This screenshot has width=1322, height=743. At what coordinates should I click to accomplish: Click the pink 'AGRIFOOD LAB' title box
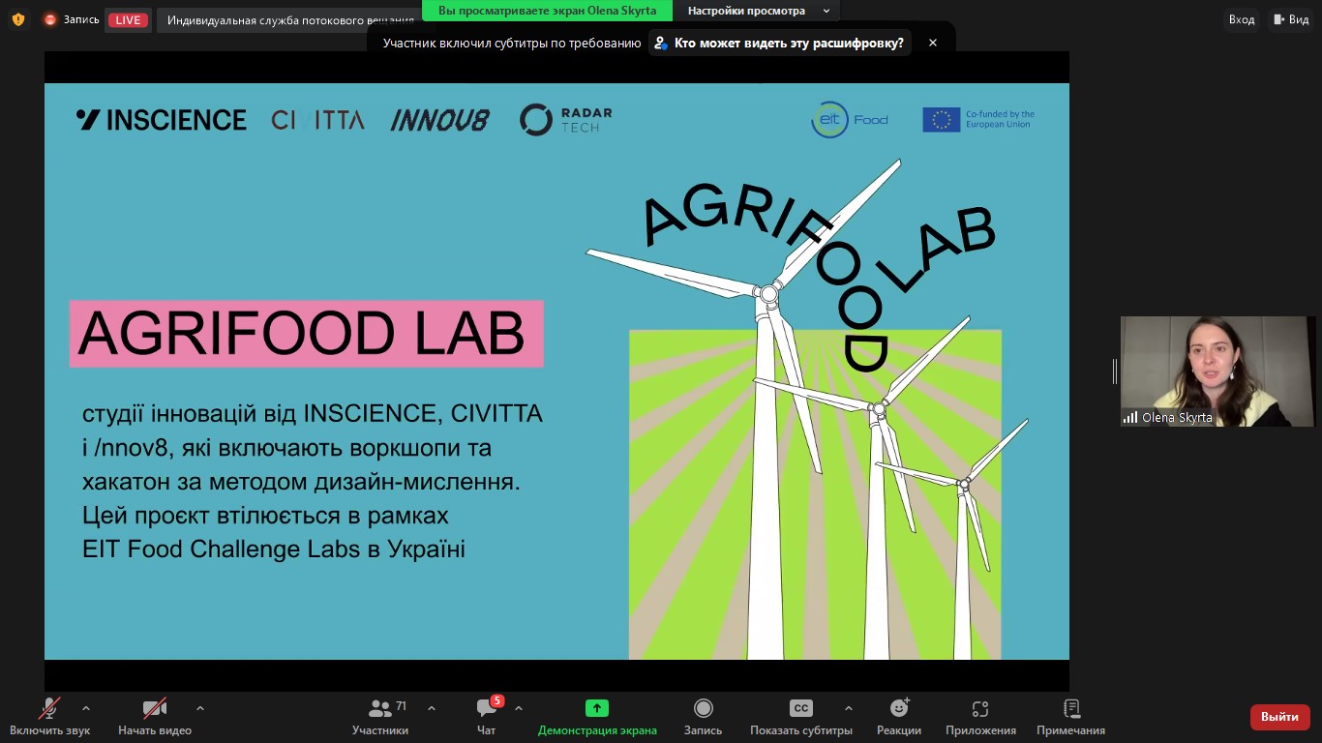coord(306,334)
